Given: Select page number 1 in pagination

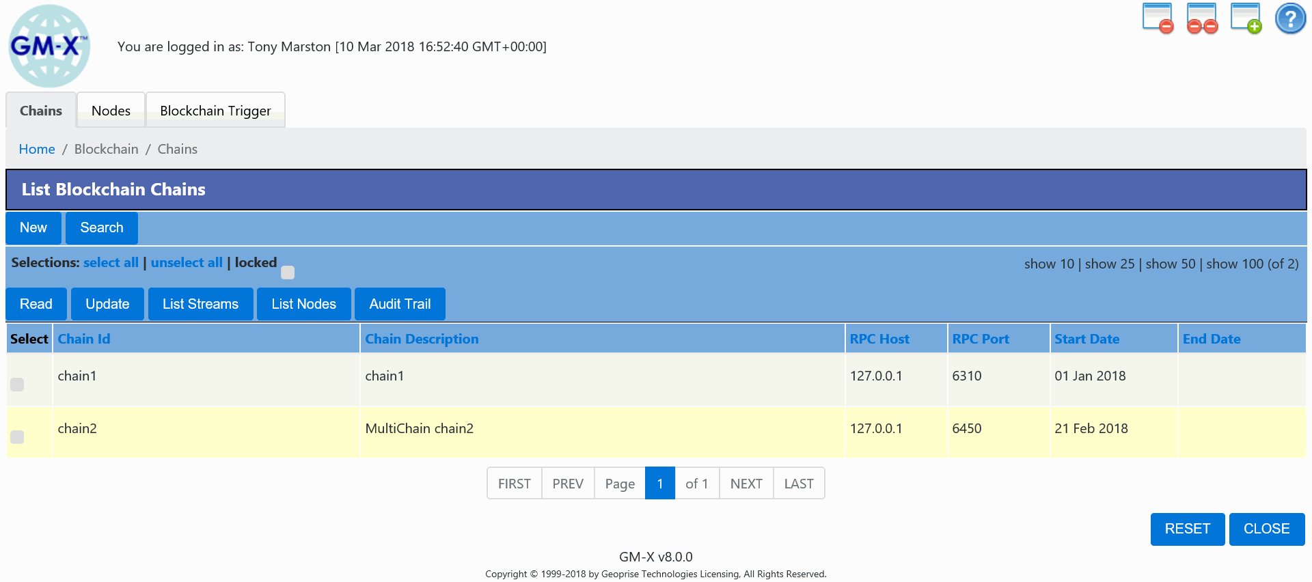Looking at the screenshot, I should coord(660,484).
